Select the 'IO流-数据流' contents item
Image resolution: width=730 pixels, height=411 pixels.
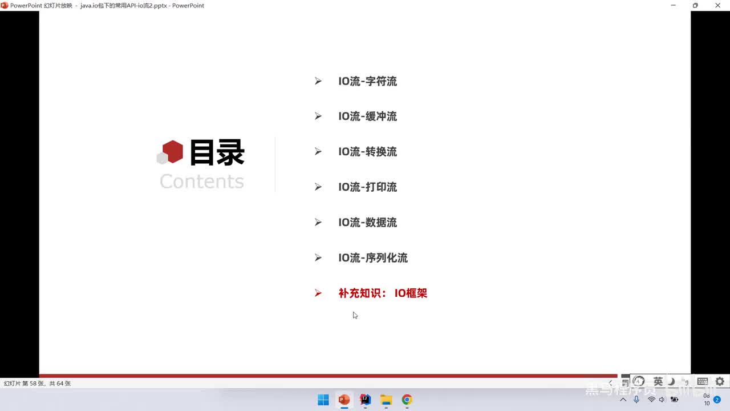tap(367, 223)
